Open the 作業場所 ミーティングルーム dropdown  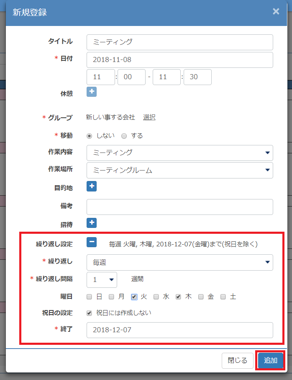tap(180, 171)
